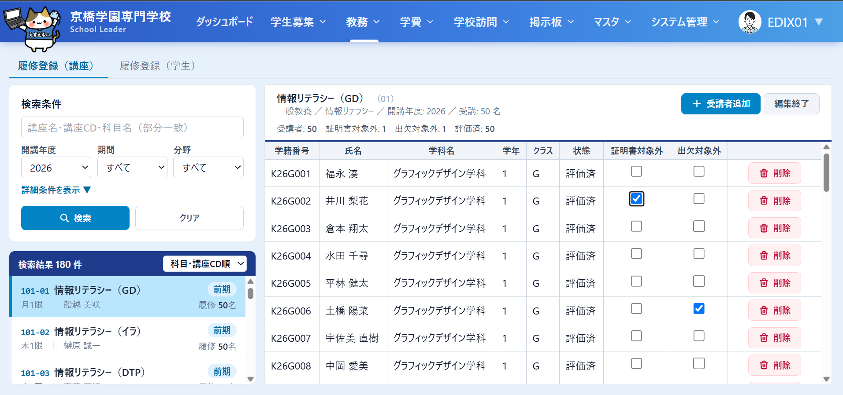Click the クリア button

point(189,218)
